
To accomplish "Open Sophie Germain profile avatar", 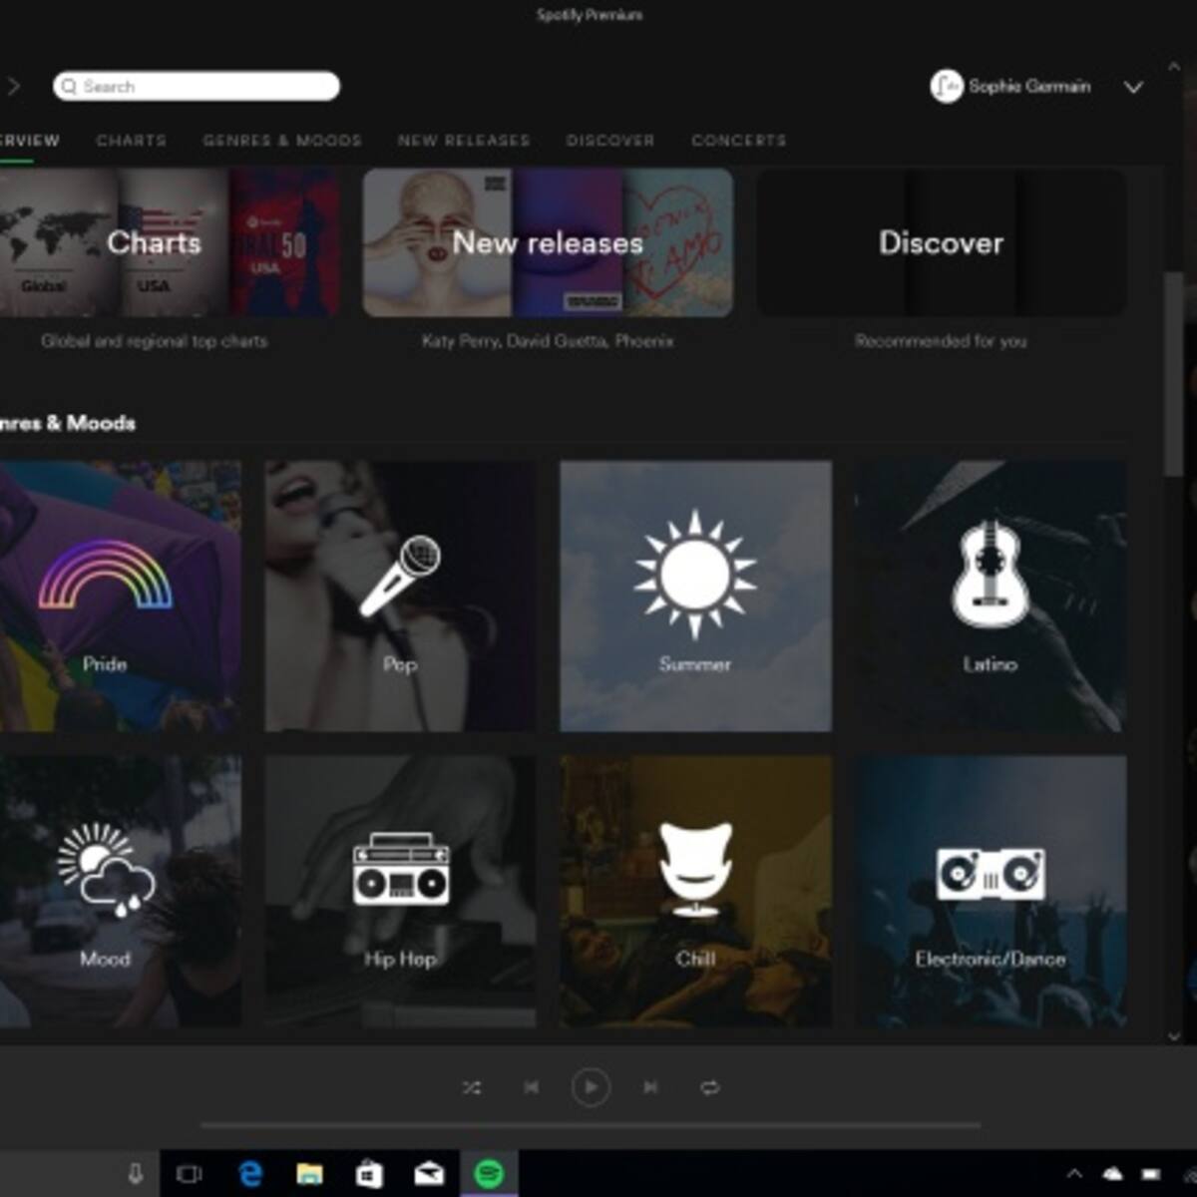I will pos(946,86).
